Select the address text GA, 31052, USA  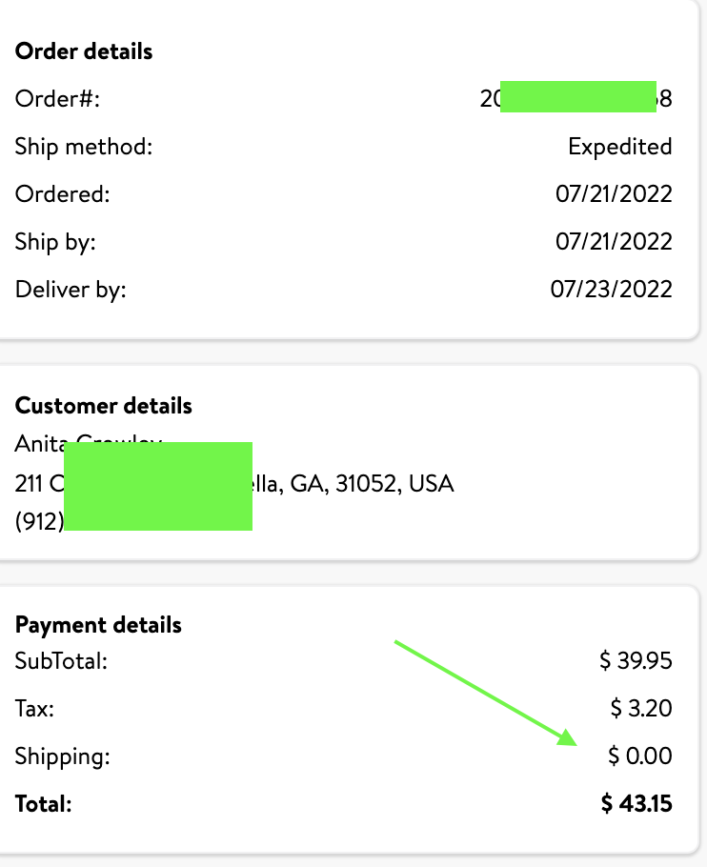click(x=372, y=484)
